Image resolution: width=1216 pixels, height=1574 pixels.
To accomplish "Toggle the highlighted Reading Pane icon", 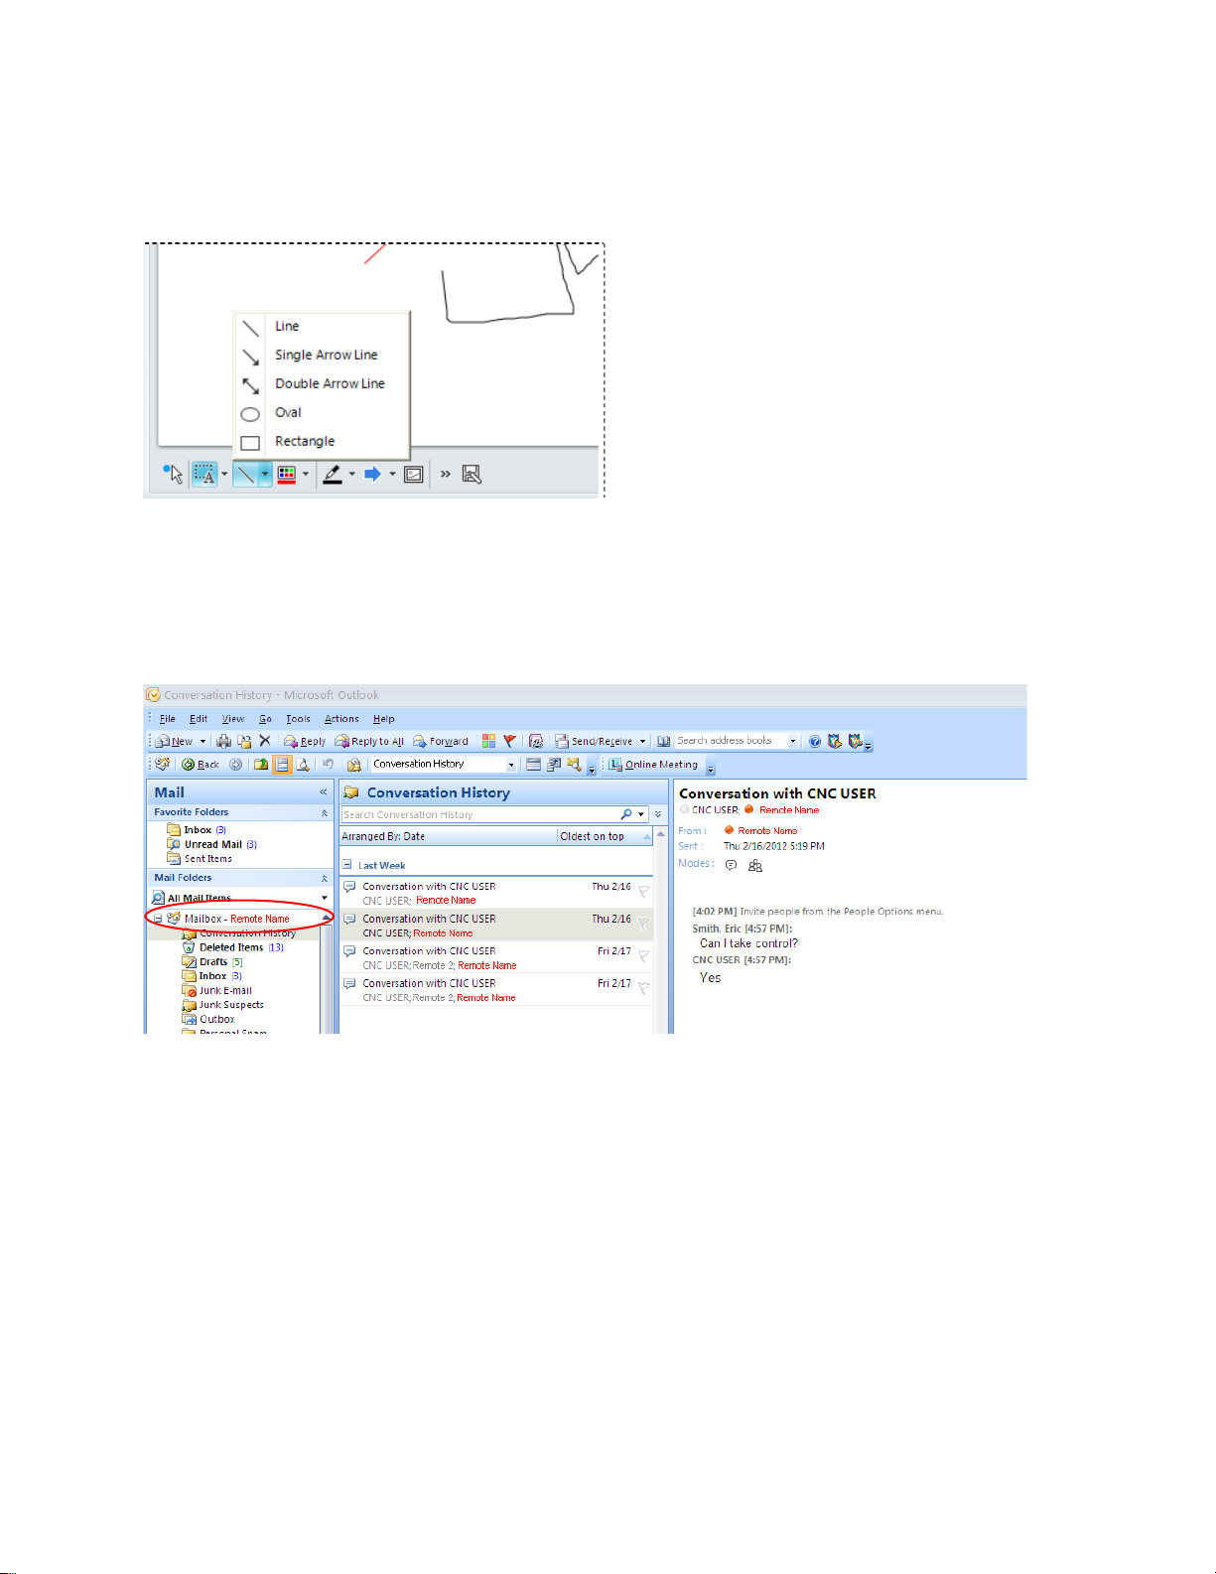I will [x=282, y=765].
